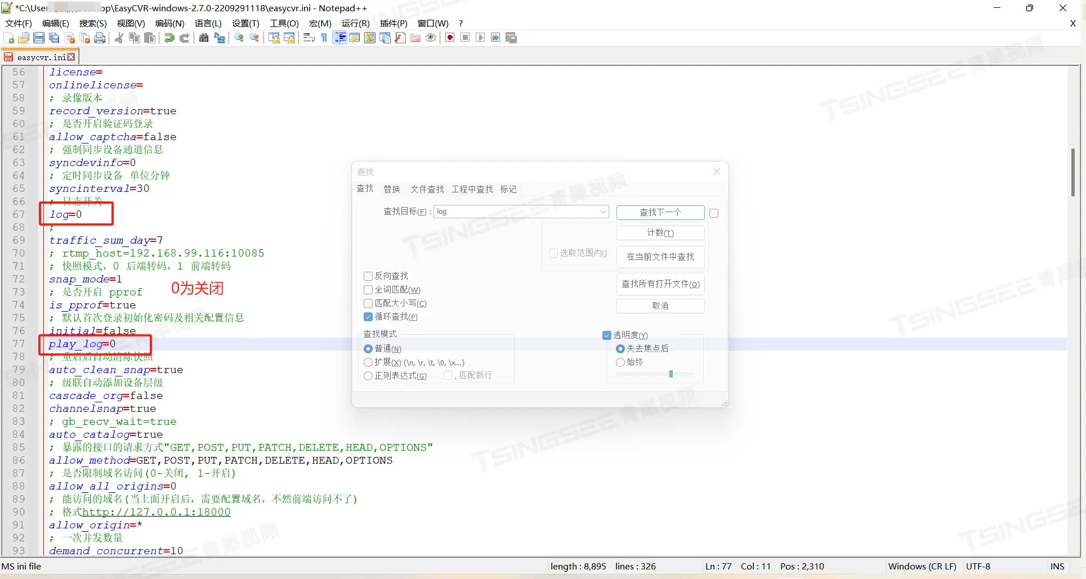Show all characters with pilcrow icon
The width and height of the screenshot is (1086, 579).
click(x=324, y=38)
